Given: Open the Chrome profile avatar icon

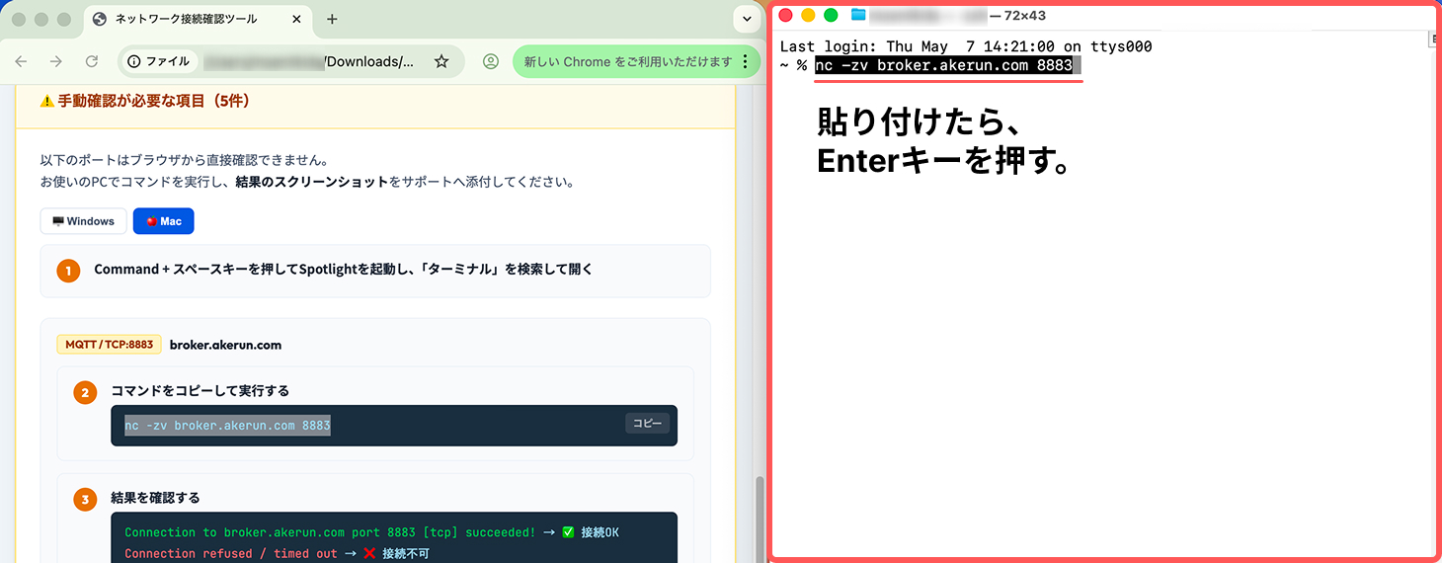Looking at the screenshot, I should [490, 61].
